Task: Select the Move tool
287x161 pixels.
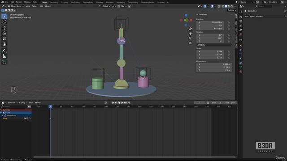Action: coord(4,28)
